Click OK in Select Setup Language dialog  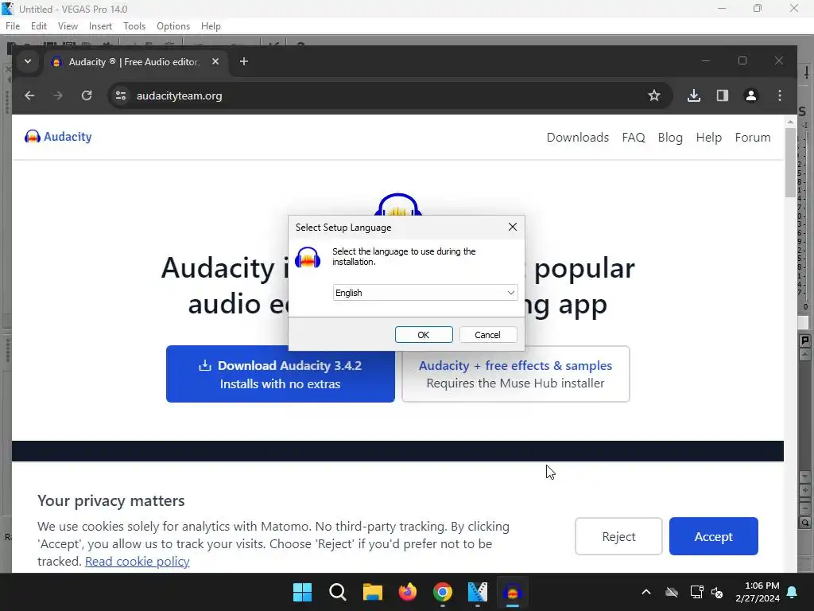click(x=424, y=335)
